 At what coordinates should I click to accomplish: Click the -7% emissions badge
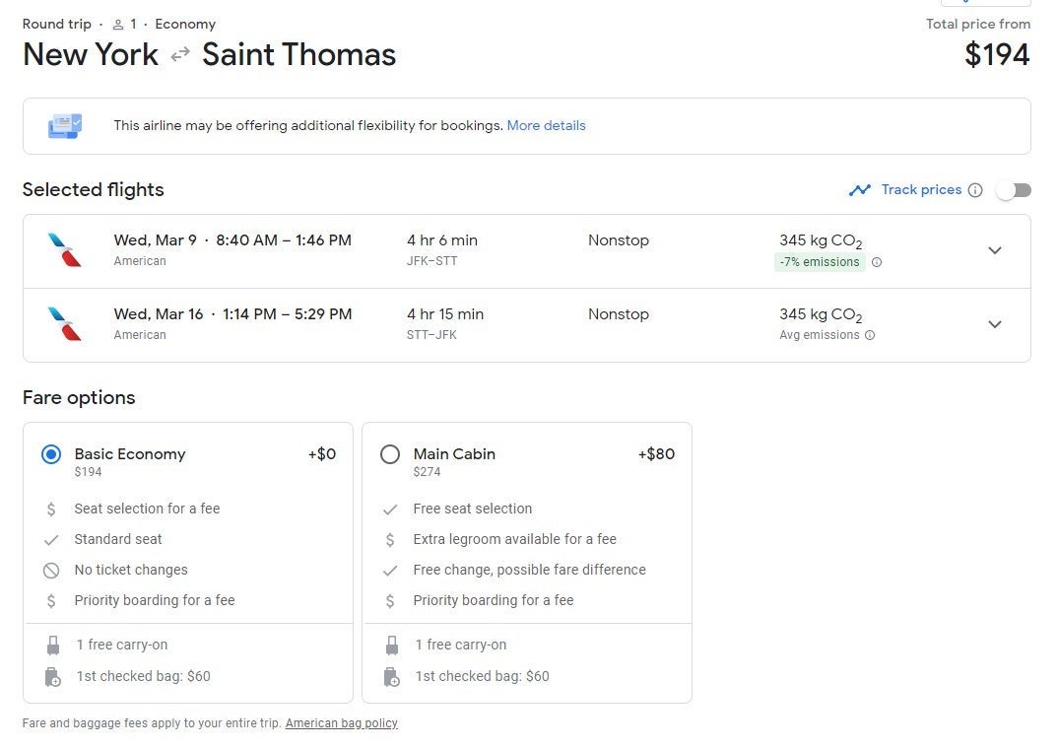coord(820,262)
